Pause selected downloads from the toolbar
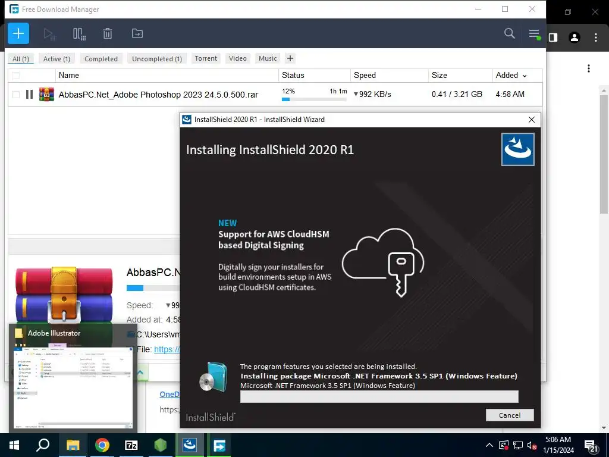The width and height of the screenshot is (609, 457). [x=79, y=34]
